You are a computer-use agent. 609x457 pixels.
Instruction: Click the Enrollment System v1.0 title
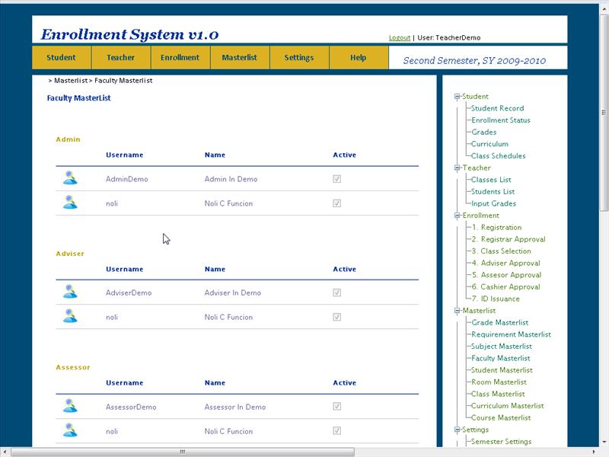pos(129,34)
